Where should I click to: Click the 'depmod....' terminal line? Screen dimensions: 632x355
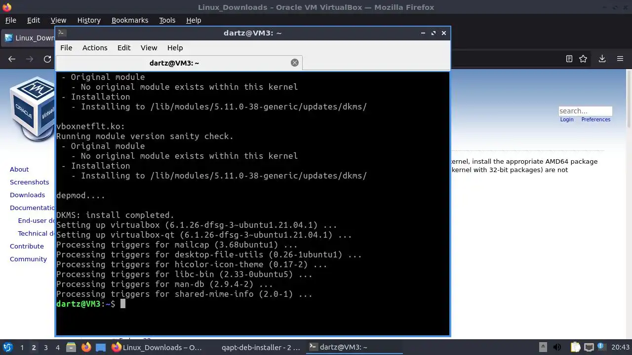click(80, 195)
